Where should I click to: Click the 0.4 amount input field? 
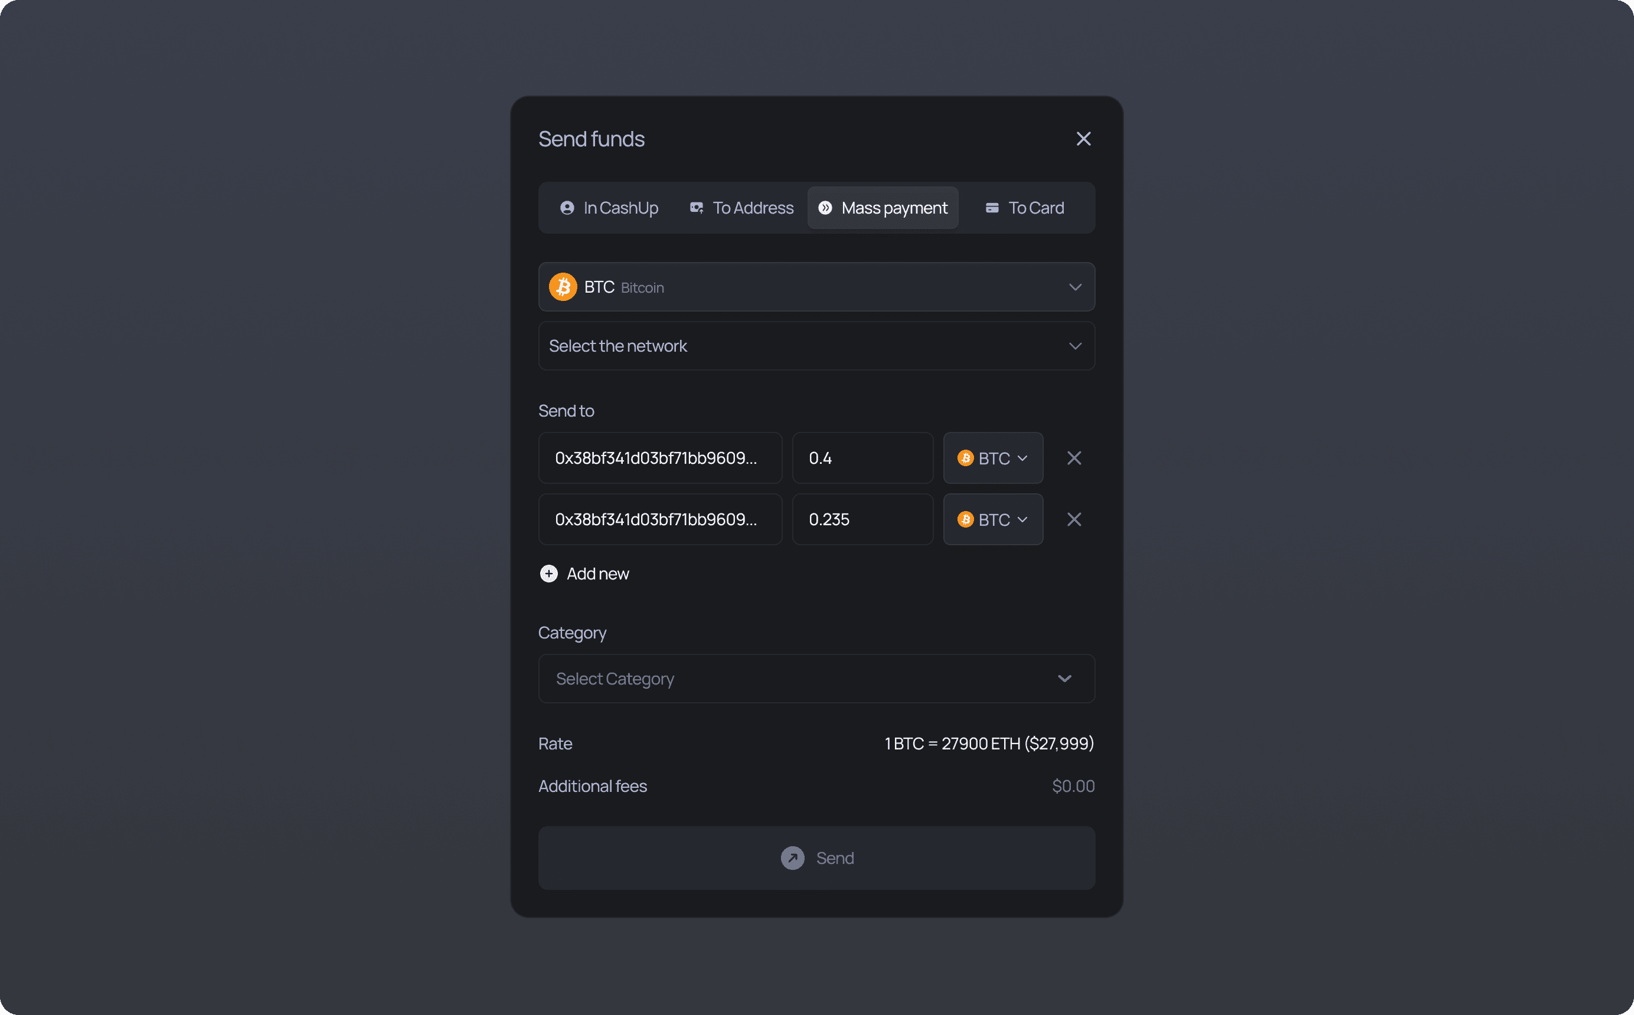pos(862,459)
